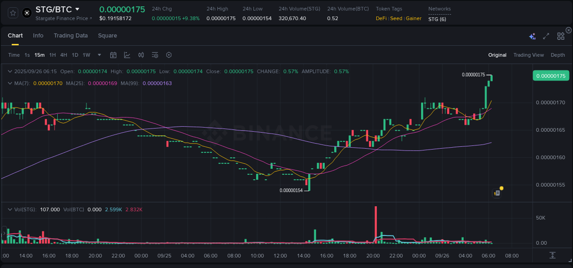The width and height of the screenshot is (573, 268).
Task: Expand the timeframe intervals dropdown arrow
Action: click(x=99, y=54)
